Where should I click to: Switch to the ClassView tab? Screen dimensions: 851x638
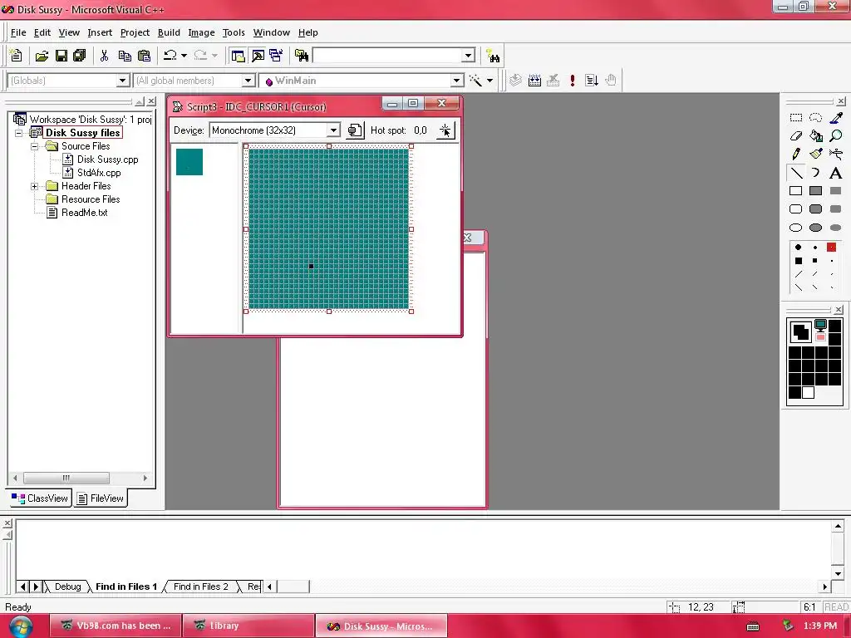click(x=40, y=498)
